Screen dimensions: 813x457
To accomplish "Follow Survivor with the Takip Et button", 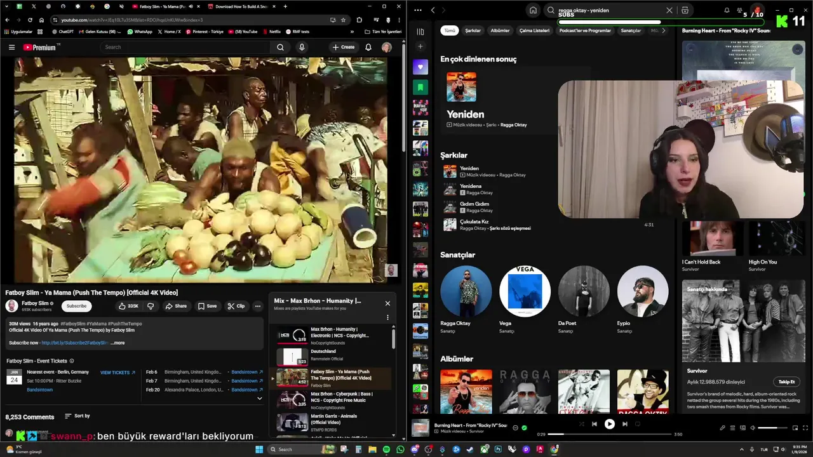I will click(x=786, y=382).
